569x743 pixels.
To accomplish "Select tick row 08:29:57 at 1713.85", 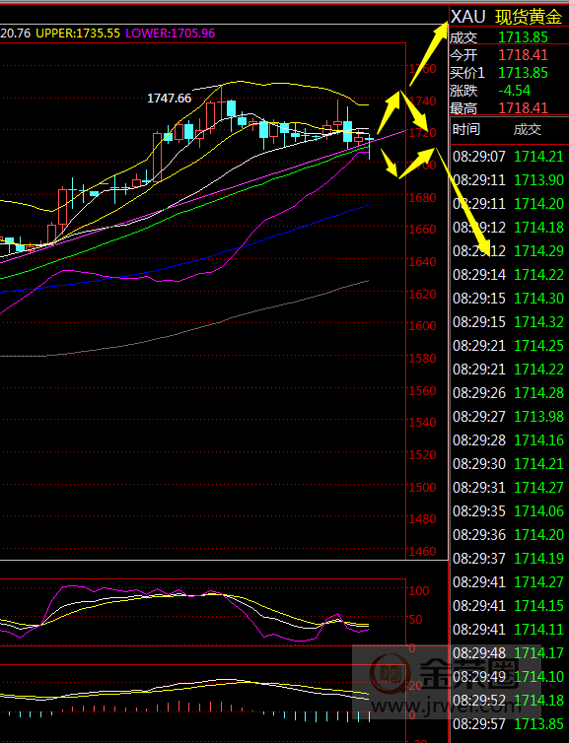I will pyautogui.click(x=508, y=724).
